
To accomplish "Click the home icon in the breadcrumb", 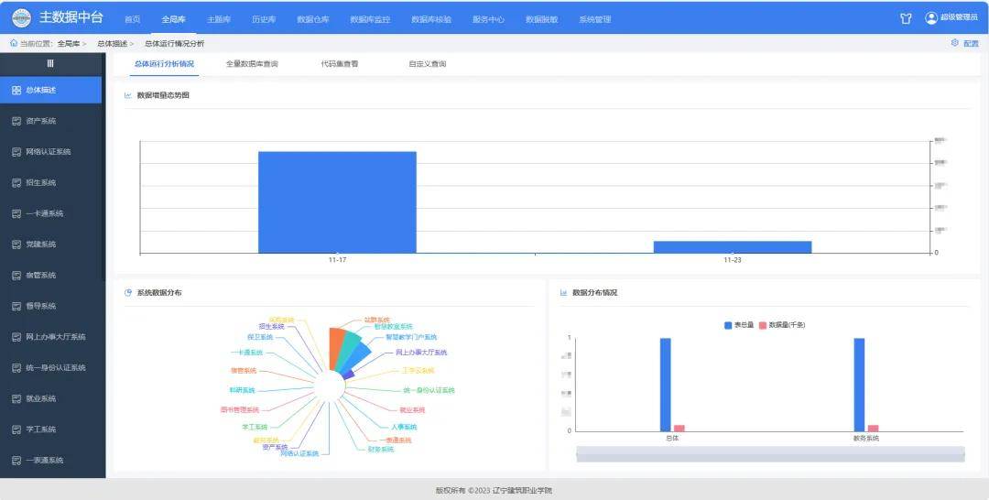I will (13, 43).
